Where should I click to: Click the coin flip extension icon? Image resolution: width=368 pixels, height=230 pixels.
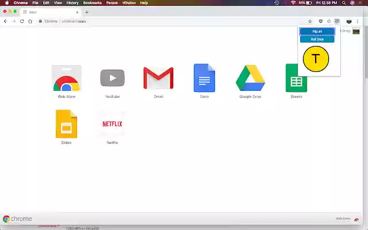tap(337, 21)
